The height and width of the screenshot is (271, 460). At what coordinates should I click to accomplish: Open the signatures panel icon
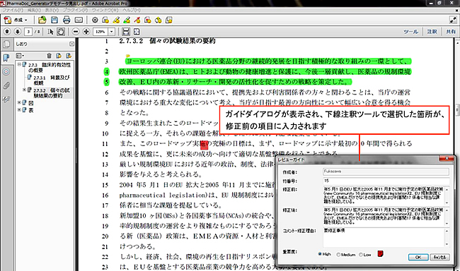pyautogui.click(x=6, y=100)
